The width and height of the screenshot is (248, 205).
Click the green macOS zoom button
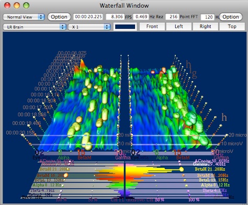(26, 5)
